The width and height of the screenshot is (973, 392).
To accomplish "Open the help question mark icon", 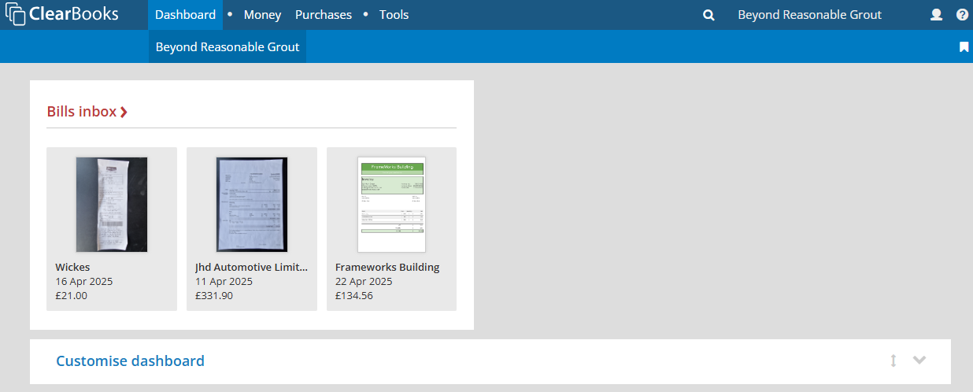I will tap(962, 15).
